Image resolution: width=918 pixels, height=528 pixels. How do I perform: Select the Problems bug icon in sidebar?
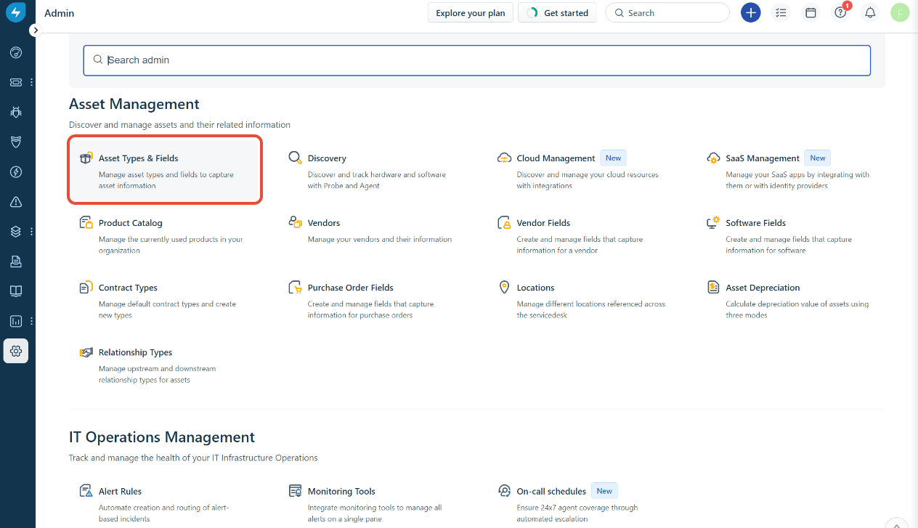tap(16, 112)
